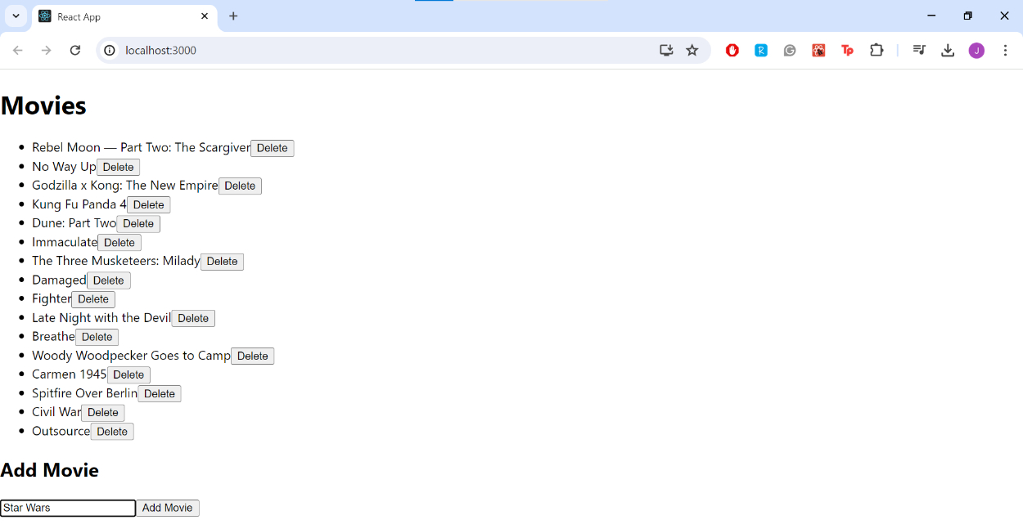Click the site information icon
The height and width of the screenshot is (529, 1023).
click(110, 51)
